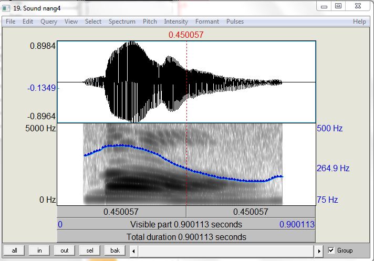
Task: Click the -0.1349 amplitude value label
Action: click(41, 88)
